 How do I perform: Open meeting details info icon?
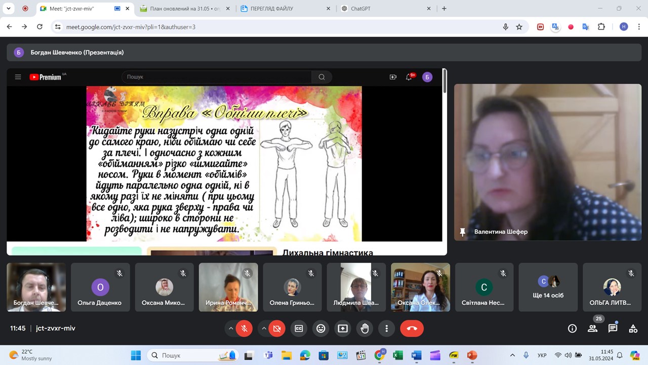[572, 328]
